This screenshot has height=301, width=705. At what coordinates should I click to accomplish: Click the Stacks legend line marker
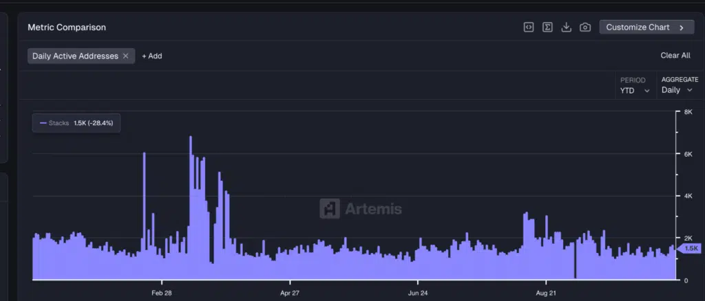43,123
